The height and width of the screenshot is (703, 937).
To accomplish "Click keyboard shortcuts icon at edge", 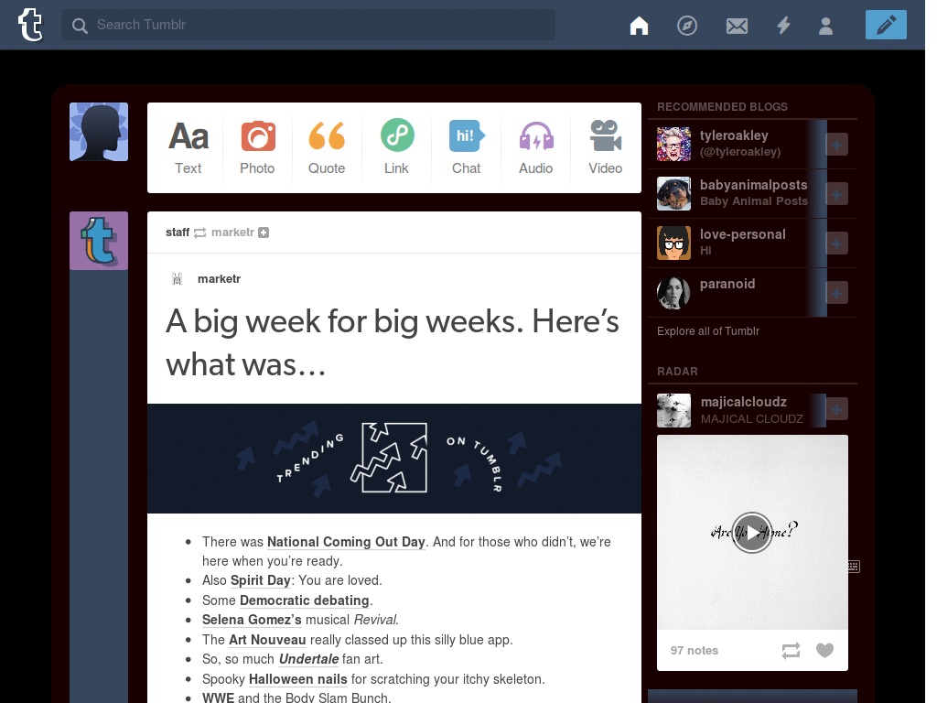I will 854,566.
